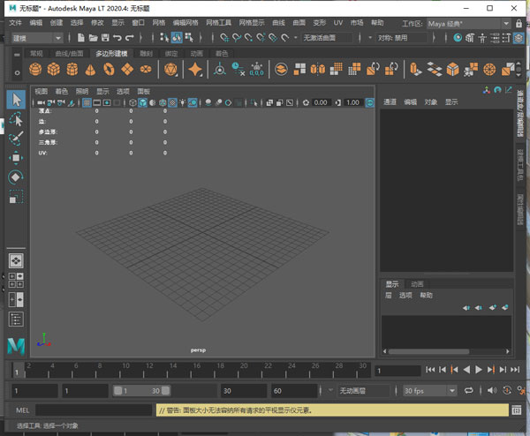Go to start of playback range
The height and width of the screenshot is (436, 530).
(x=430, y=370)
